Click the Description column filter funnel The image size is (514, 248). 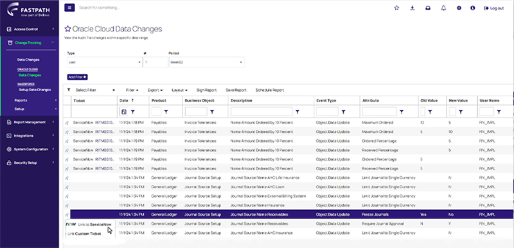click(x=297, y=112)
